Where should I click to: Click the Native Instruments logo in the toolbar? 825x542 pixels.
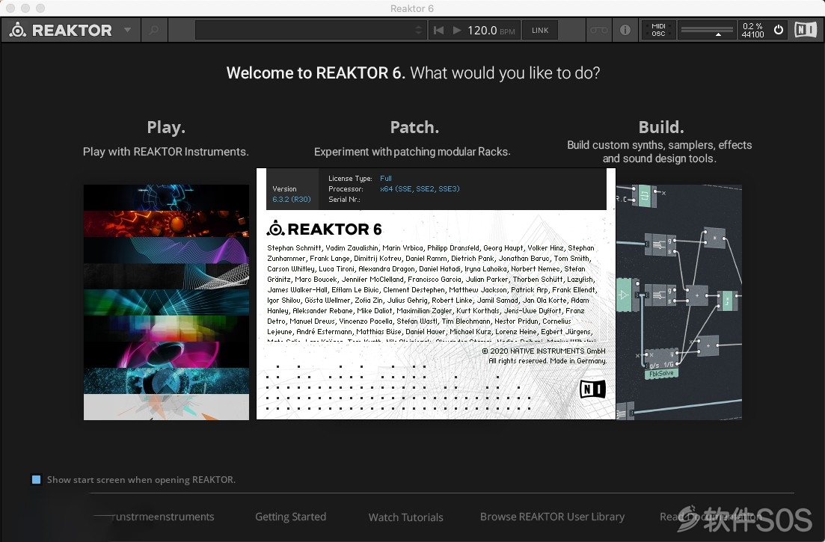pos(806,30)
